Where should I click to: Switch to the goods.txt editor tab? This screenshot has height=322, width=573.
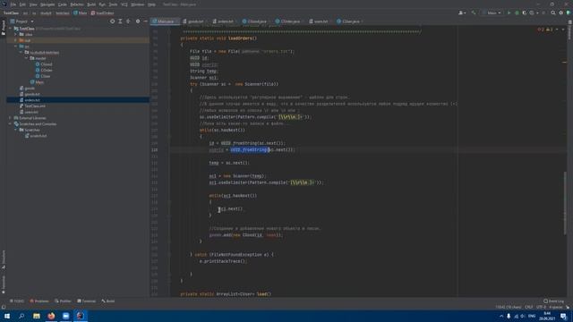[193, 21]
